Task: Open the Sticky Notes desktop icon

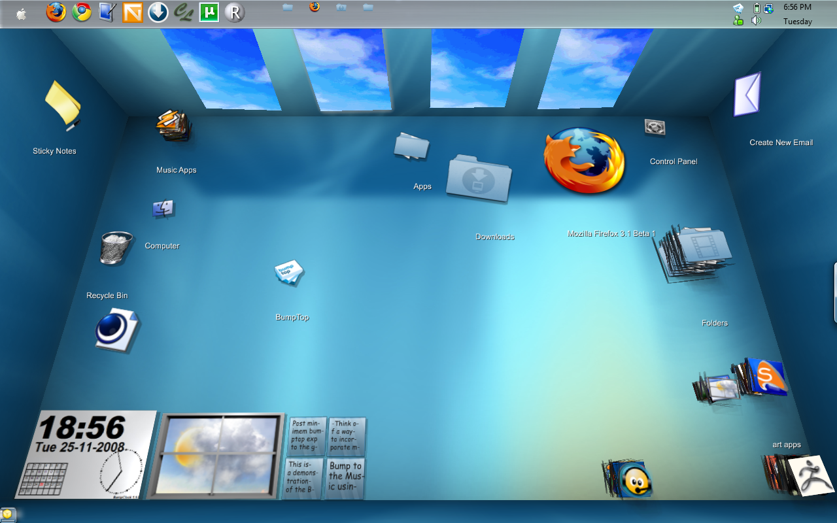Action: coord(62,104)
